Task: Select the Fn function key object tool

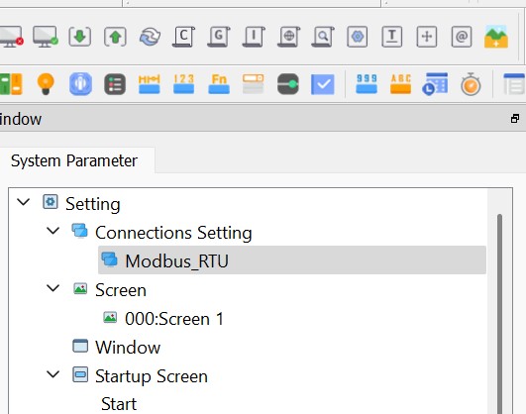Action: [x=219, y=84]
